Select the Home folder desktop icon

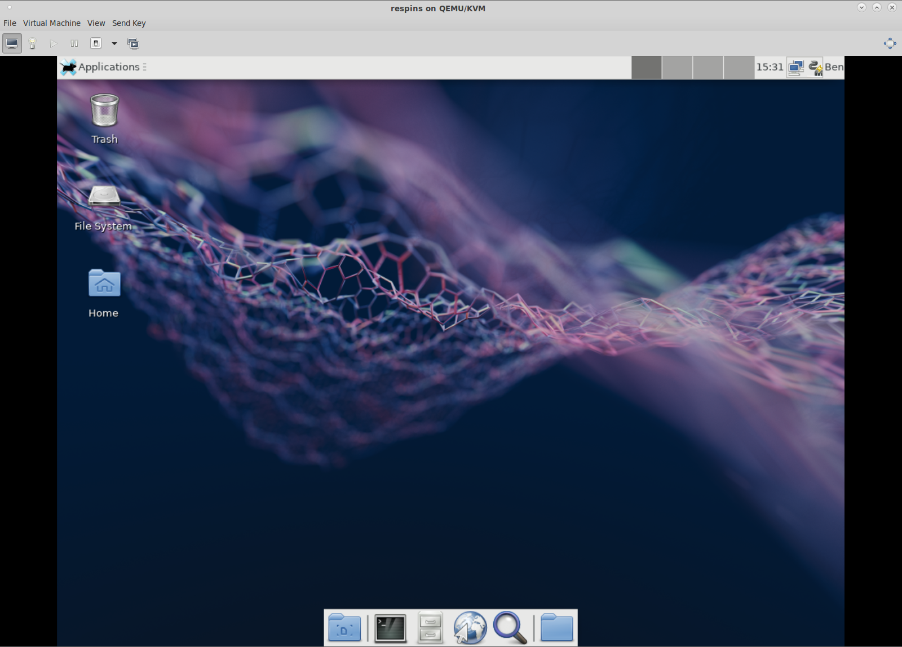pyautogui.click(x=104, y=293)
